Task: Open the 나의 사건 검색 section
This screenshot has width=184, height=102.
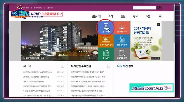Action: [125, 66]
